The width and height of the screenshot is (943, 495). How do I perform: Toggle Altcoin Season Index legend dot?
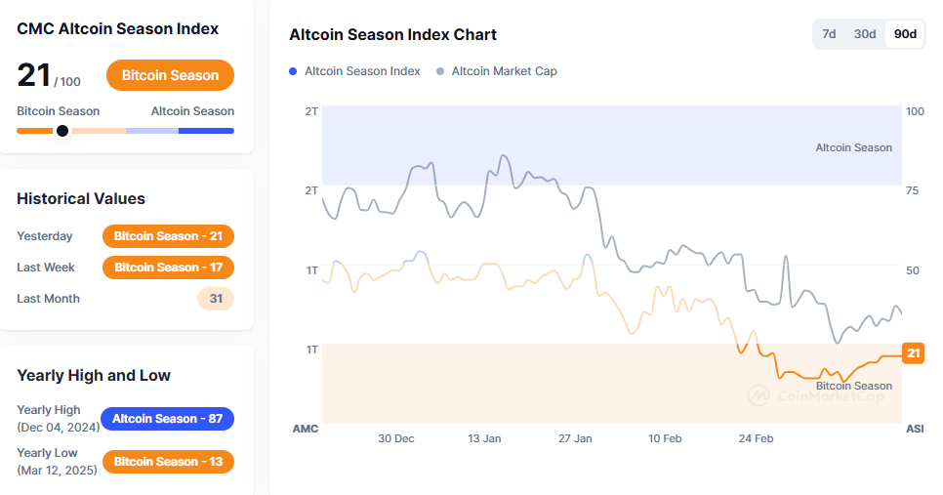(x=293, y=71)
